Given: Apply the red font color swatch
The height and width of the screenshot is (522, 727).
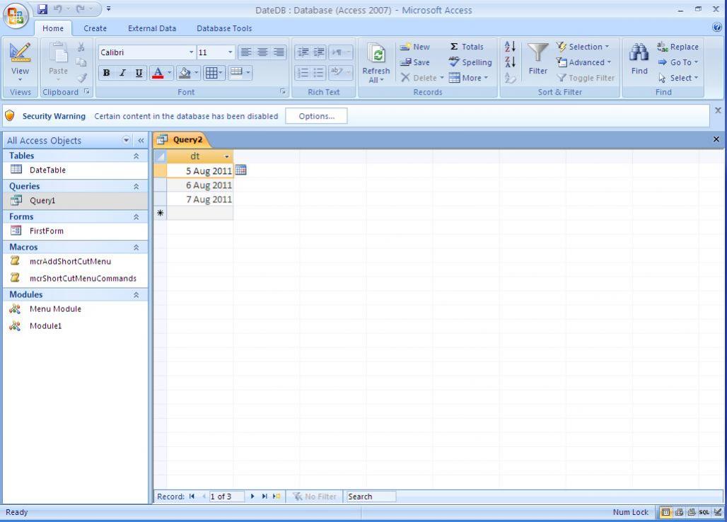Looking at the screenshot, I should (x=158, y=73).
